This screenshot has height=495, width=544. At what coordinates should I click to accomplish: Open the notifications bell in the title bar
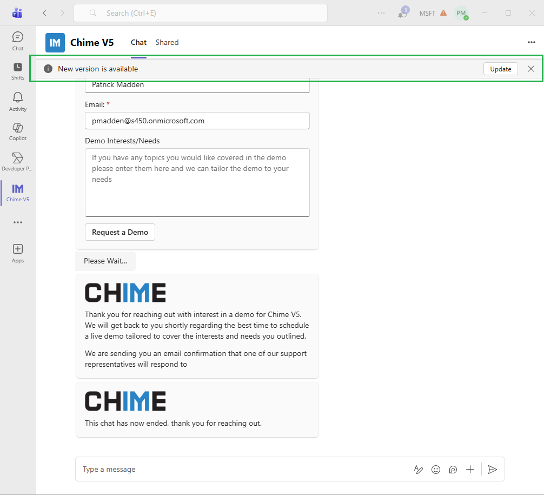coord(403,12)
